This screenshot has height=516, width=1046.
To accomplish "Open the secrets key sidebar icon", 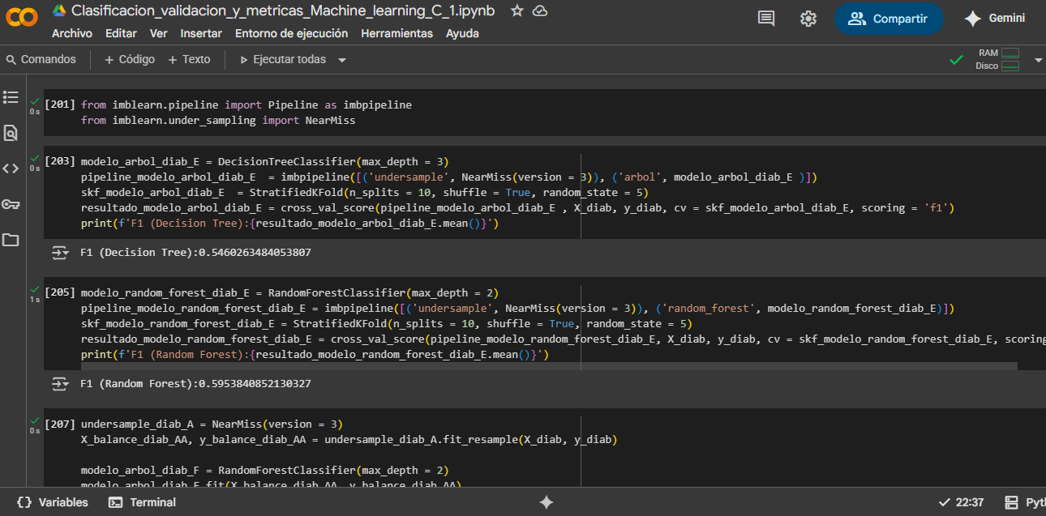I will click(11, 204).
